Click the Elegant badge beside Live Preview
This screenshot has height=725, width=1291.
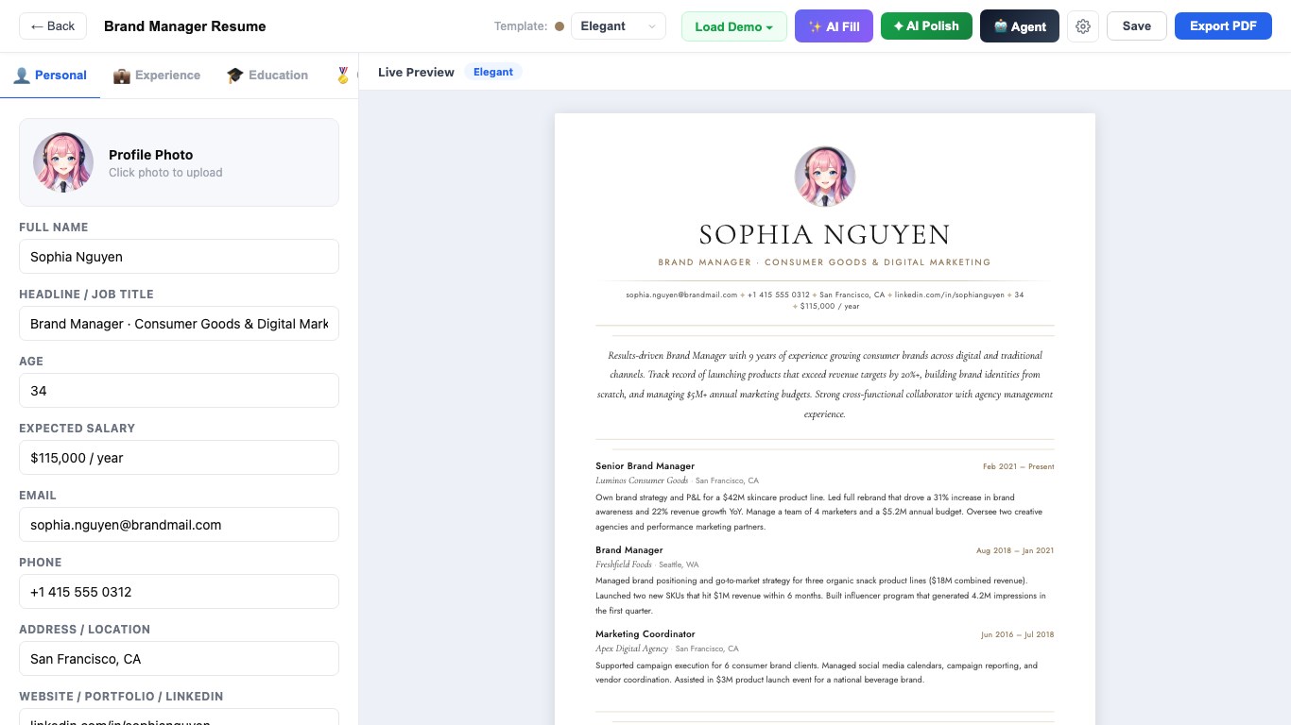pyautogui.click(x=493, y=72)
